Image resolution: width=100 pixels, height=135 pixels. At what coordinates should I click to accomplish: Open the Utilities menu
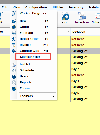pyautogui.click(x=58, y=7)
